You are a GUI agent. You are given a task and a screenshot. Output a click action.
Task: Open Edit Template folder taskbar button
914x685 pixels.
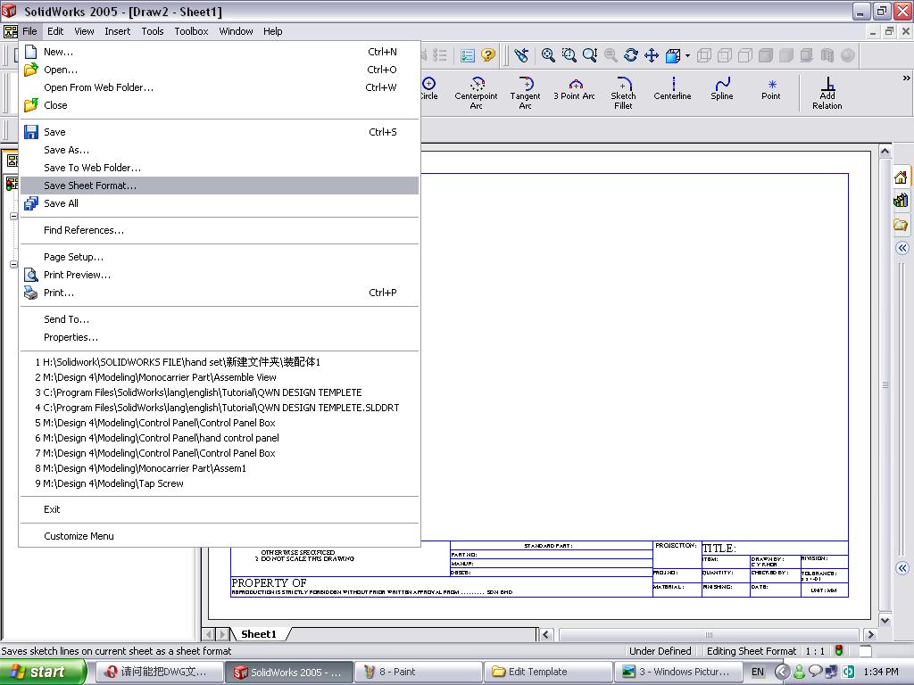pos(548,673)
